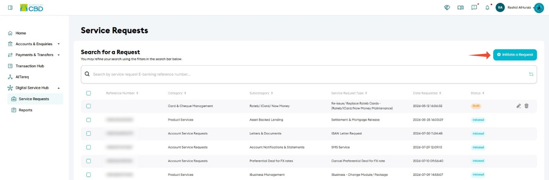
Task: Click 'Letters & Documents' subcategory cell
Action: tap(265, 133)
